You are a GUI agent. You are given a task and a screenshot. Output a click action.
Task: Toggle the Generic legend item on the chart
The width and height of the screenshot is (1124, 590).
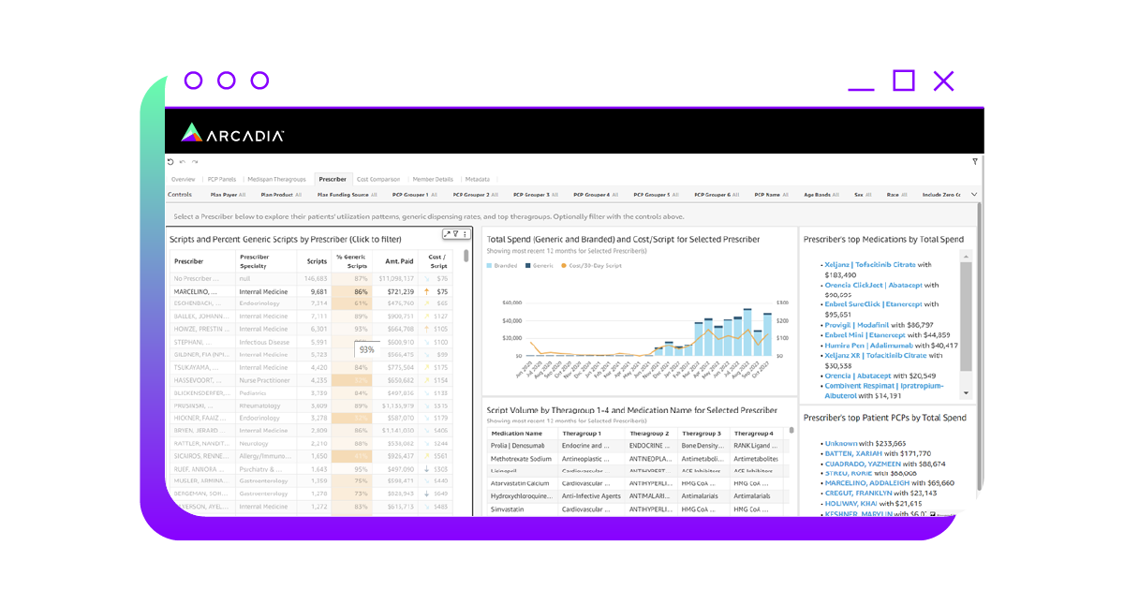541,264
